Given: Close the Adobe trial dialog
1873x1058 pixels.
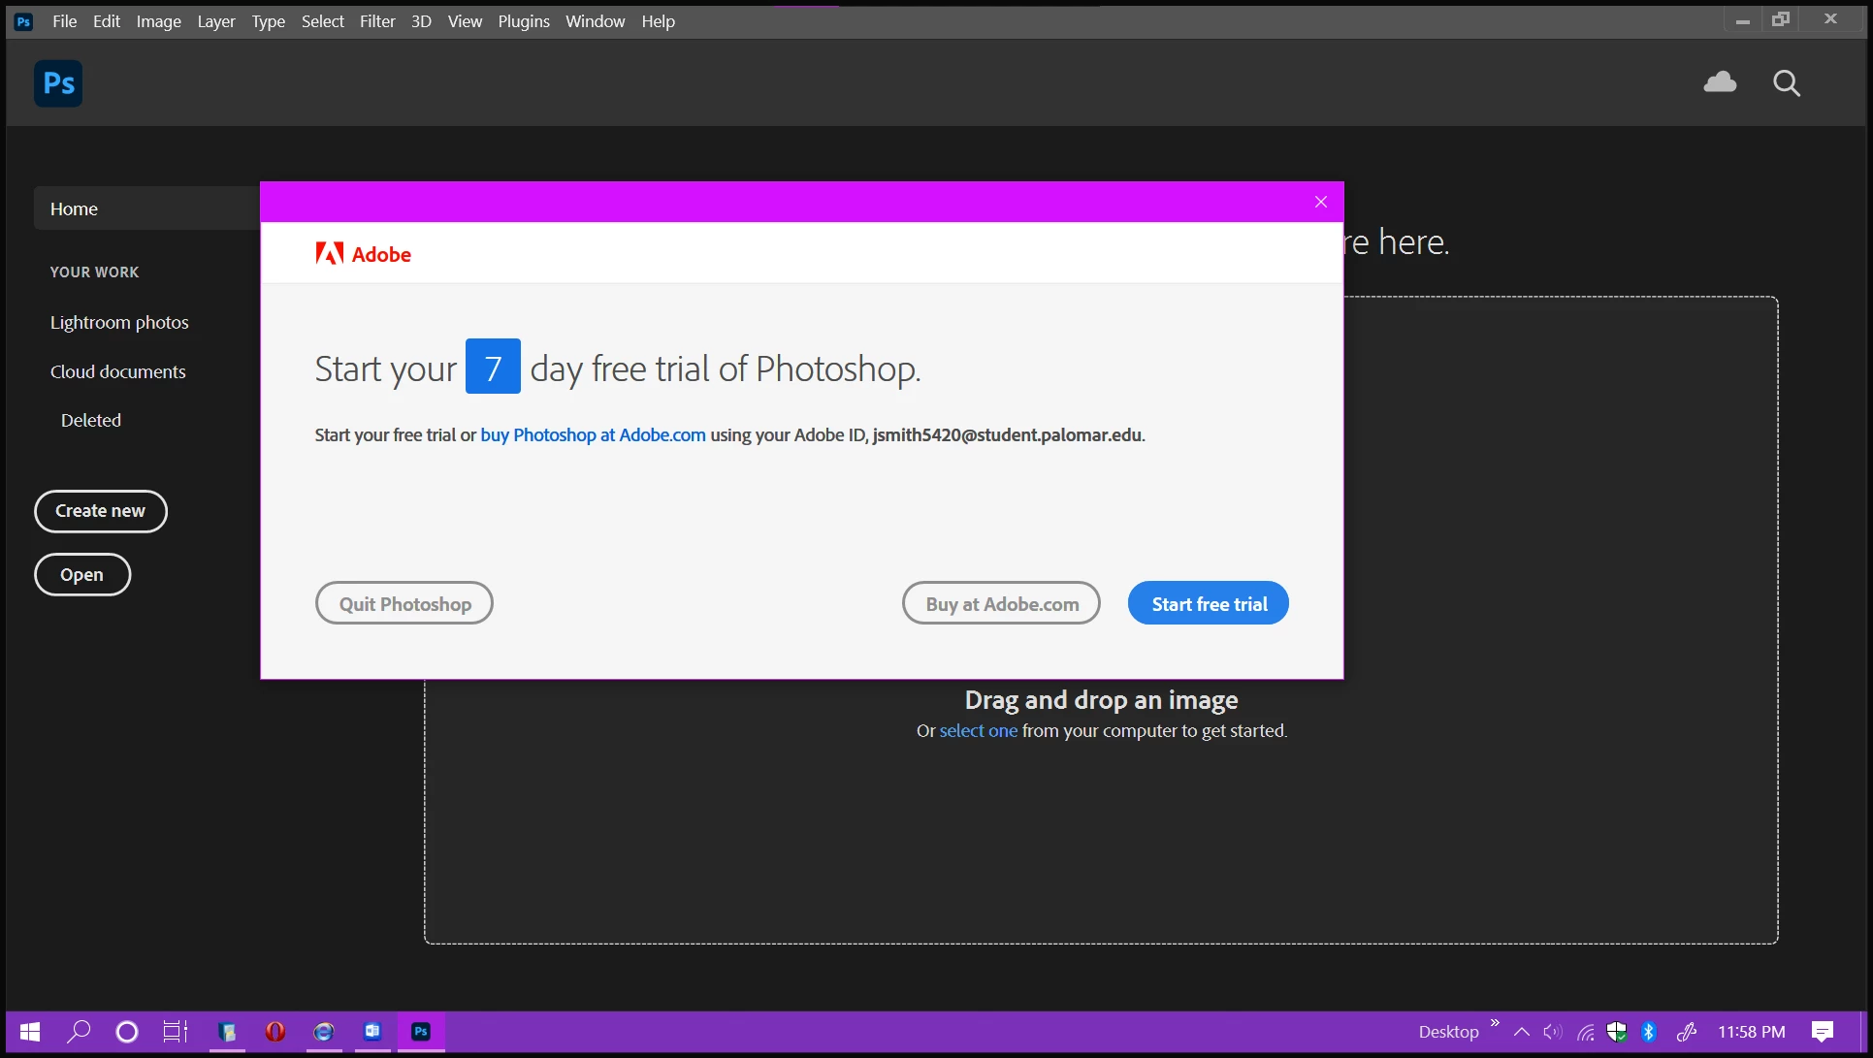Looking at the screenshot, I should [1320, 202].
